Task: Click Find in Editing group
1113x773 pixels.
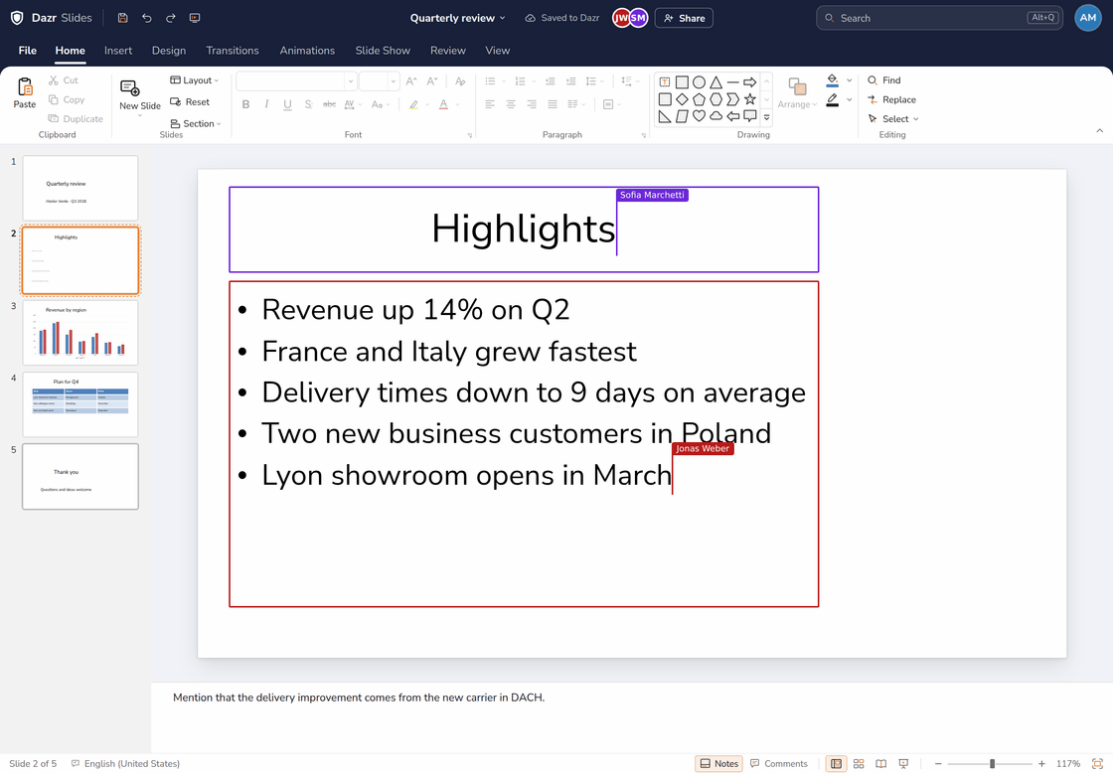Action: tap(883, 80)
